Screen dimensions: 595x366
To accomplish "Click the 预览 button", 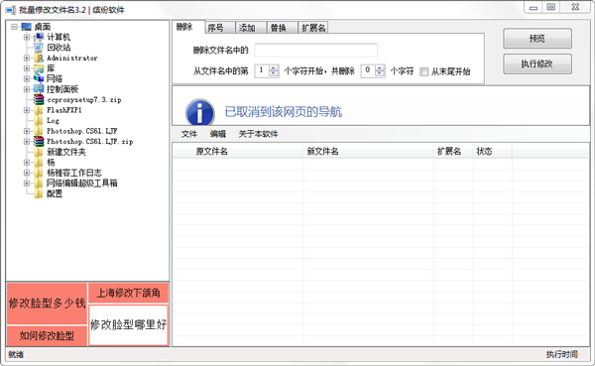I will click(x=537, y=39).
